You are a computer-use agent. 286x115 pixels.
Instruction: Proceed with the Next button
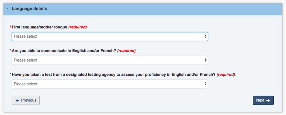tap(263, 100)
